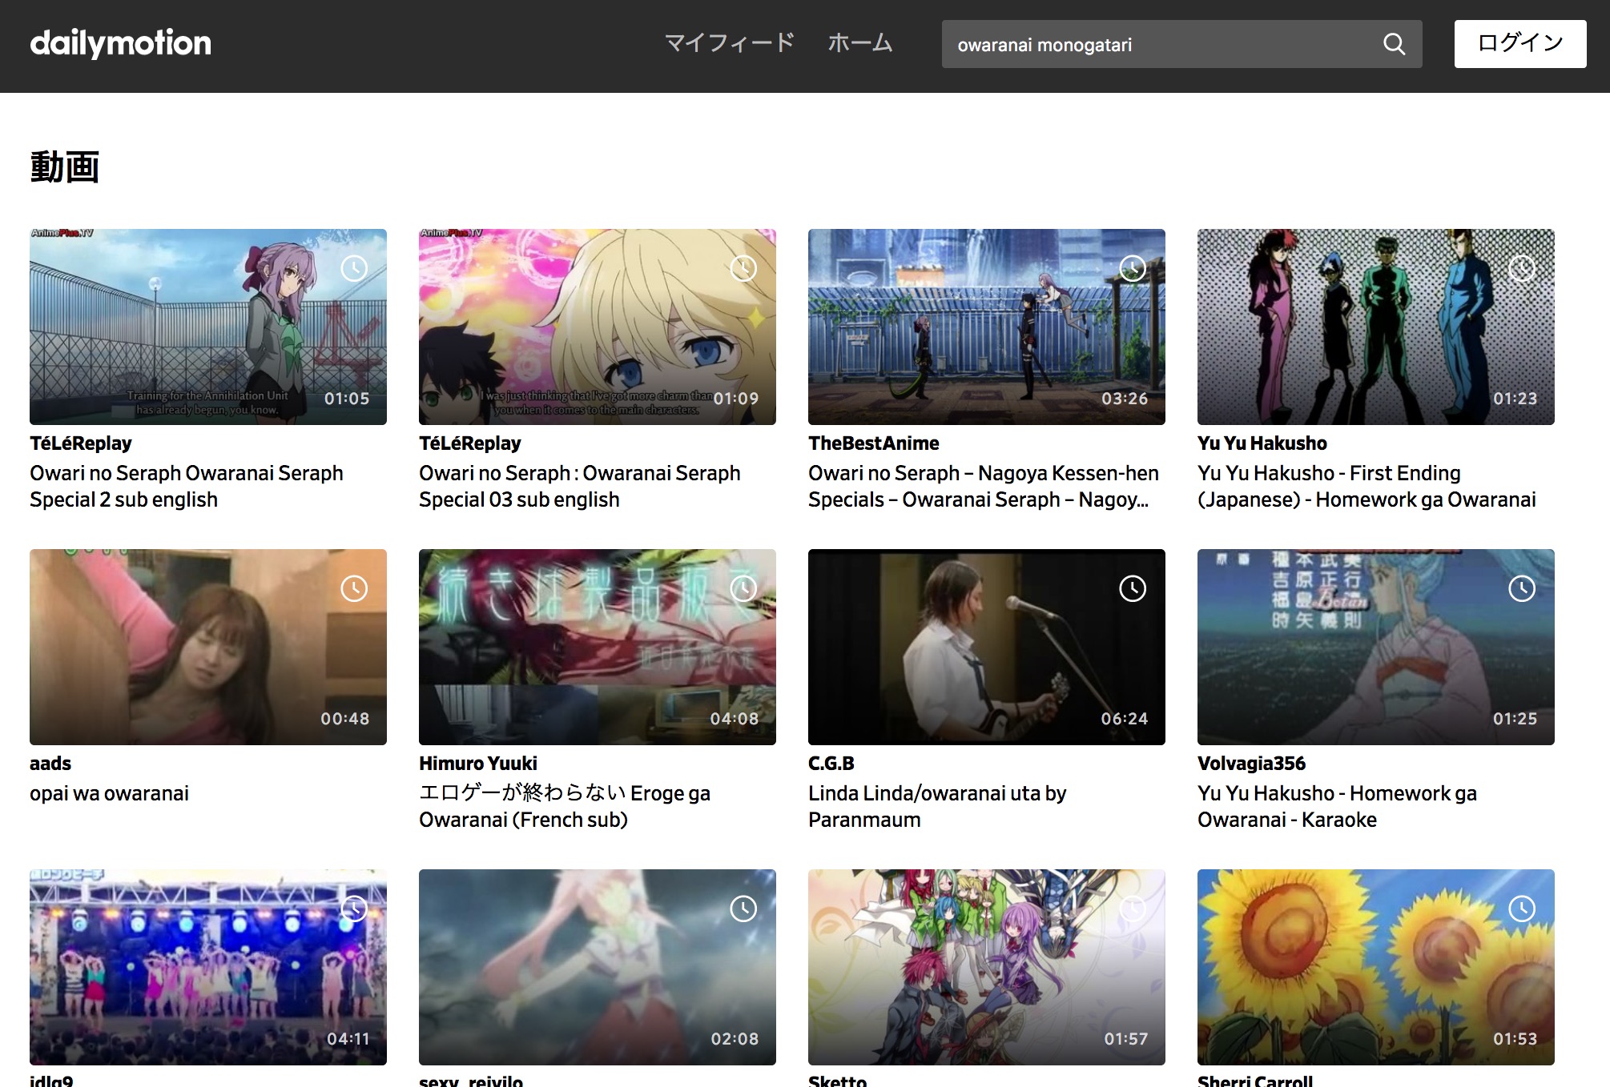Go to ホーム in the header
The width and height of the screenshot is (1610, 1087).
859,43
